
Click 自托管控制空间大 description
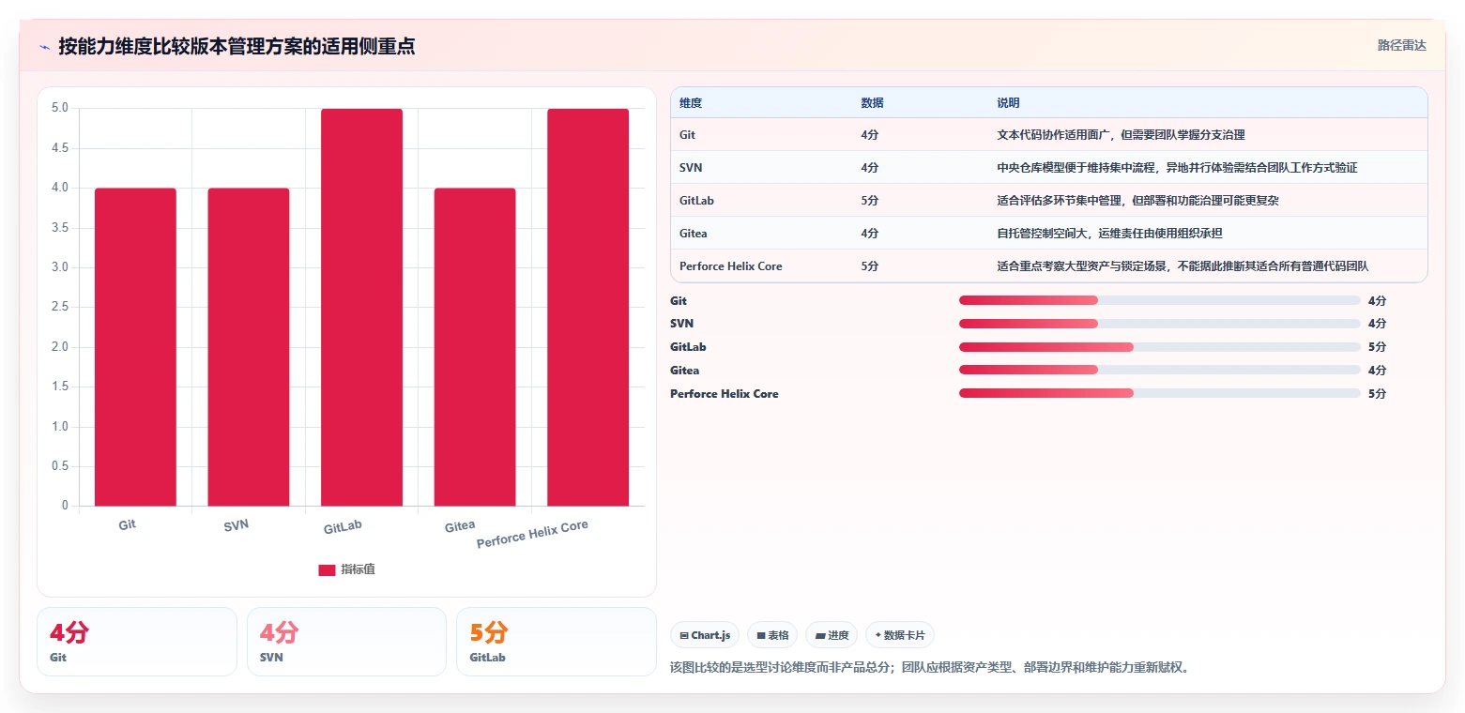click(1109, 234)
